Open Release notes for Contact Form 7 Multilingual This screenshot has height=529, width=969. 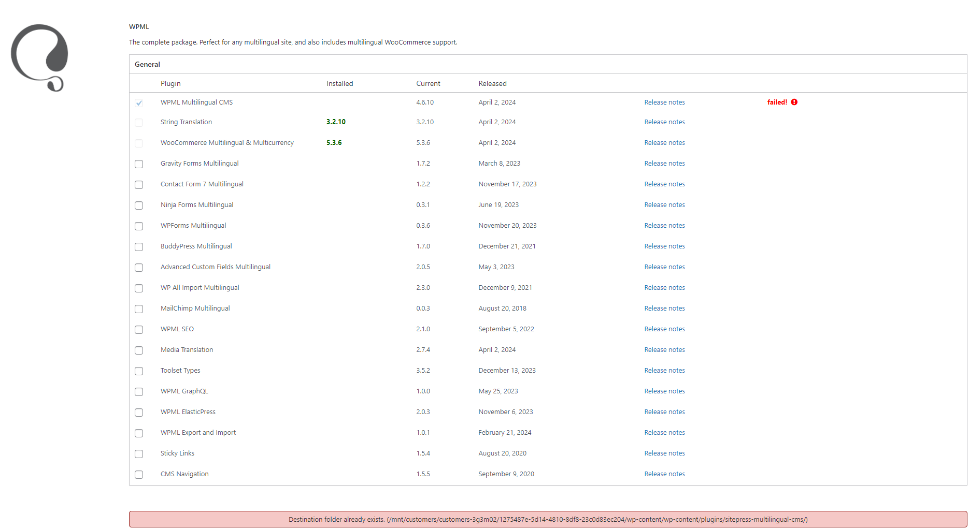point(664,184)
